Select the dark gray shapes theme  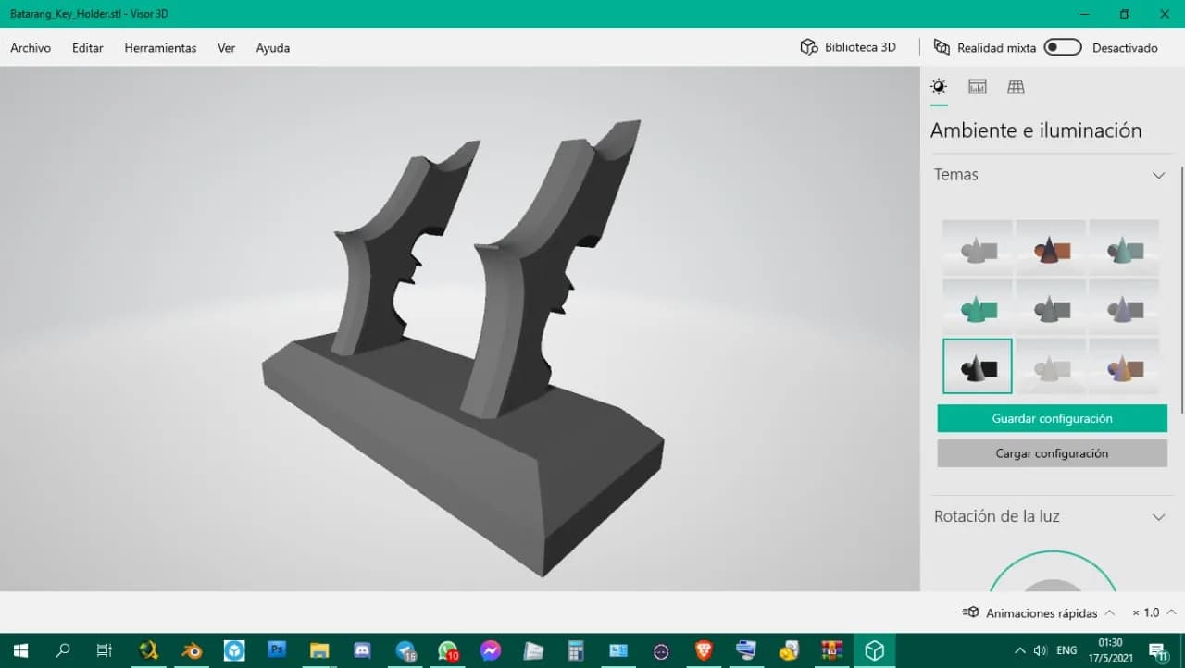tap(1051, 307)
